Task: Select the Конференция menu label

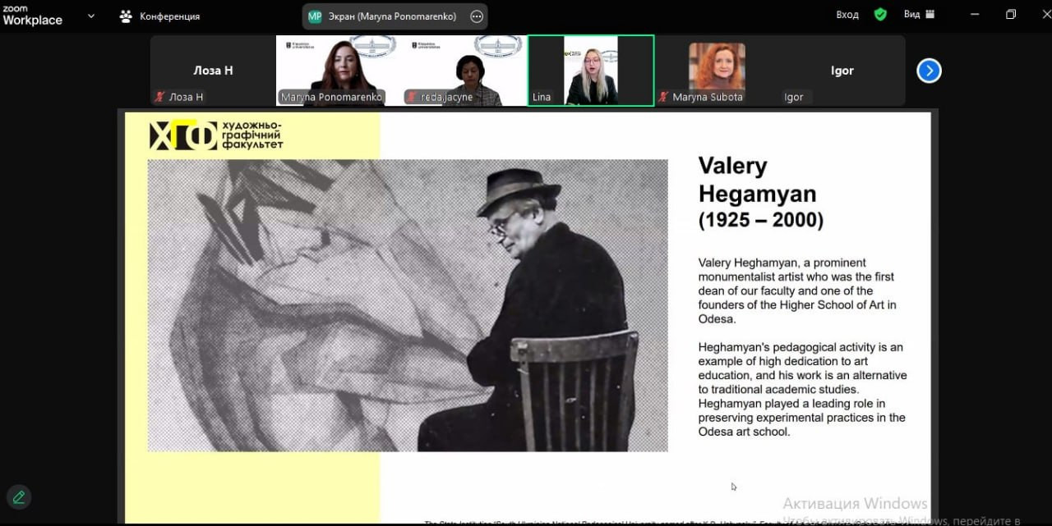Action: coord(169,16)
